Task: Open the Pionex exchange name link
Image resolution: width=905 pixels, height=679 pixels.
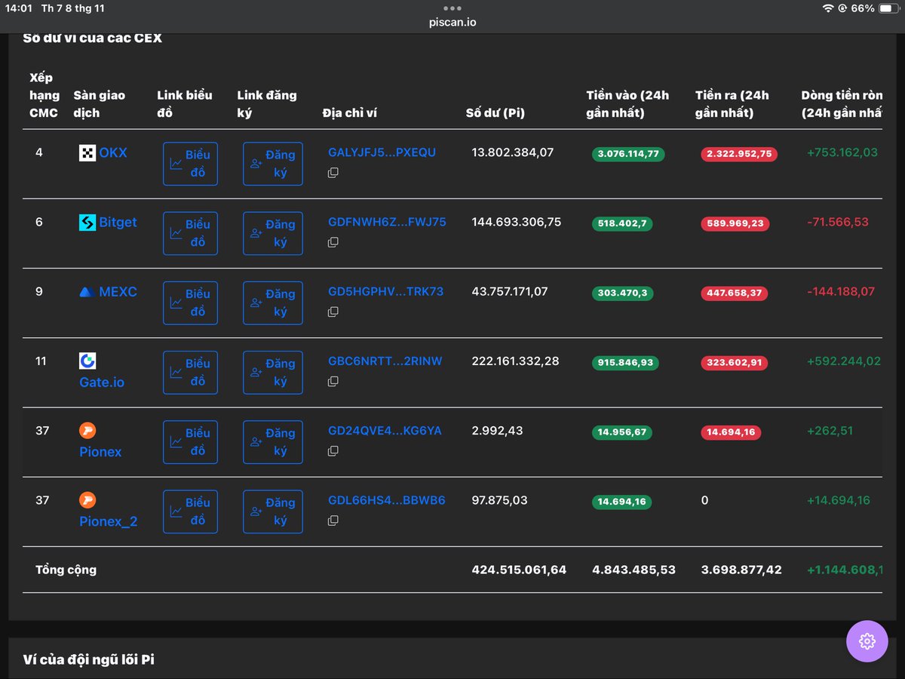Action: [100, 452]
